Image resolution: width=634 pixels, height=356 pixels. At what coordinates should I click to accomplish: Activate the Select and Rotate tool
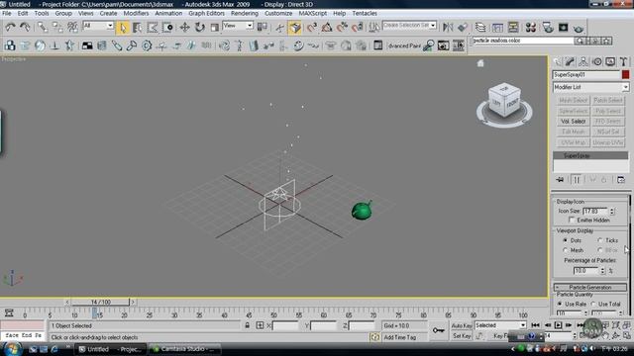(x=200, y=28)
